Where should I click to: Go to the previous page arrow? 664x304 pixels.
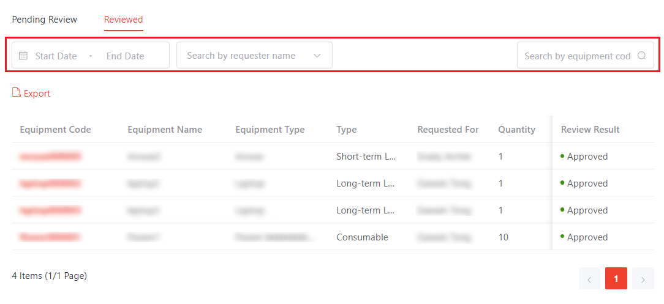tap(589, 279)
